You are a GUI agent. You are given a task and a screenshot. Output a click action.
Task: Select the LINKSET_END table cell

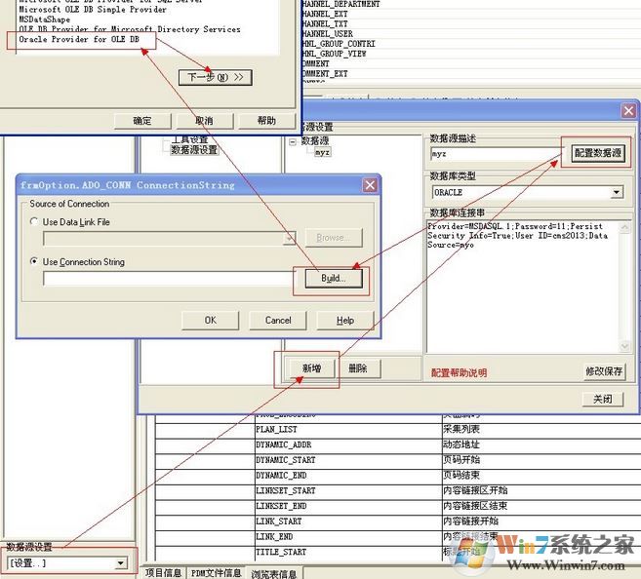pos(347,506)
